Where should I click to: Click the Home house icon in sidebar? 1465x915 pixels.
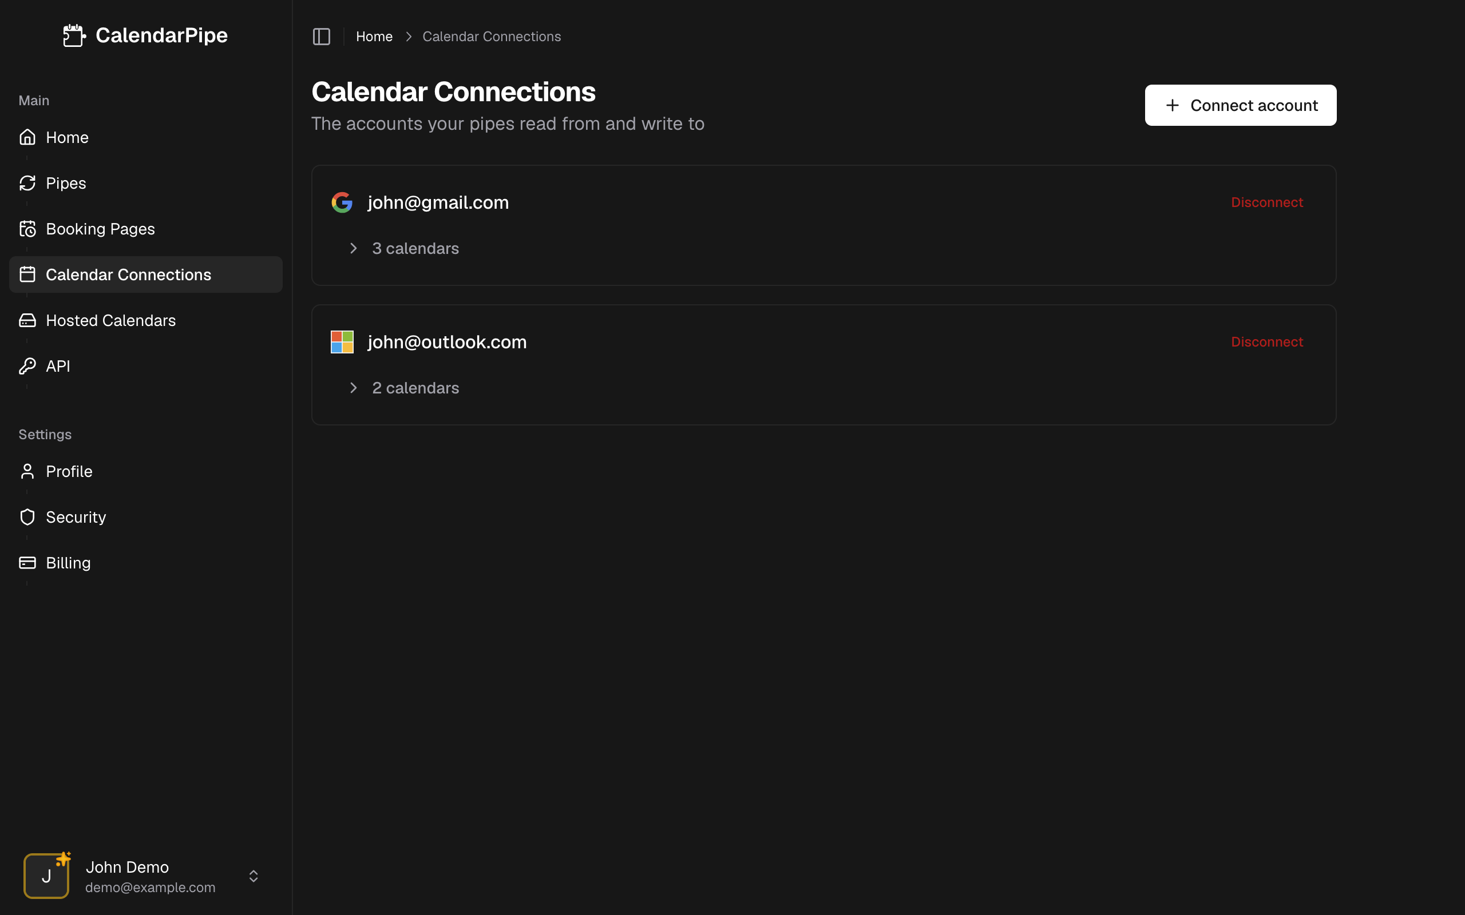27,137
